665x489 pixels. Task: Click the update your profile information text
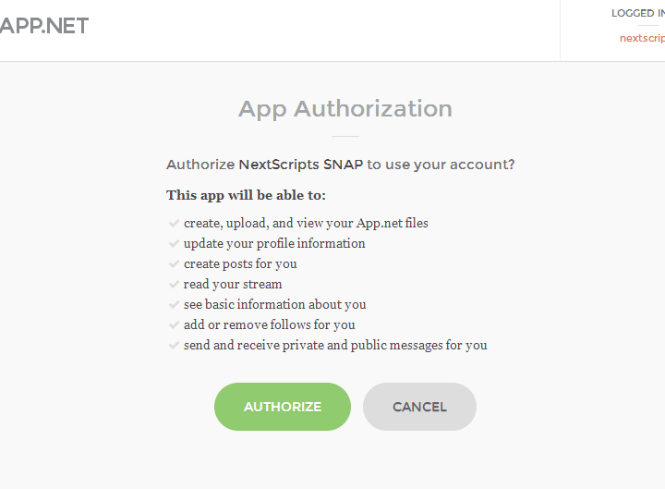[x=274, y=244]
